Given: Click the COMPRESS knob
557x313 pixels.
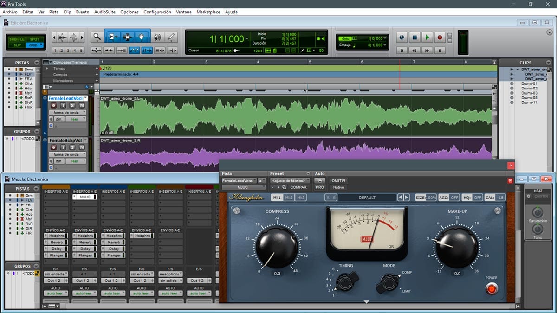Looking at the screenshot, I should (x=277, y=248).
